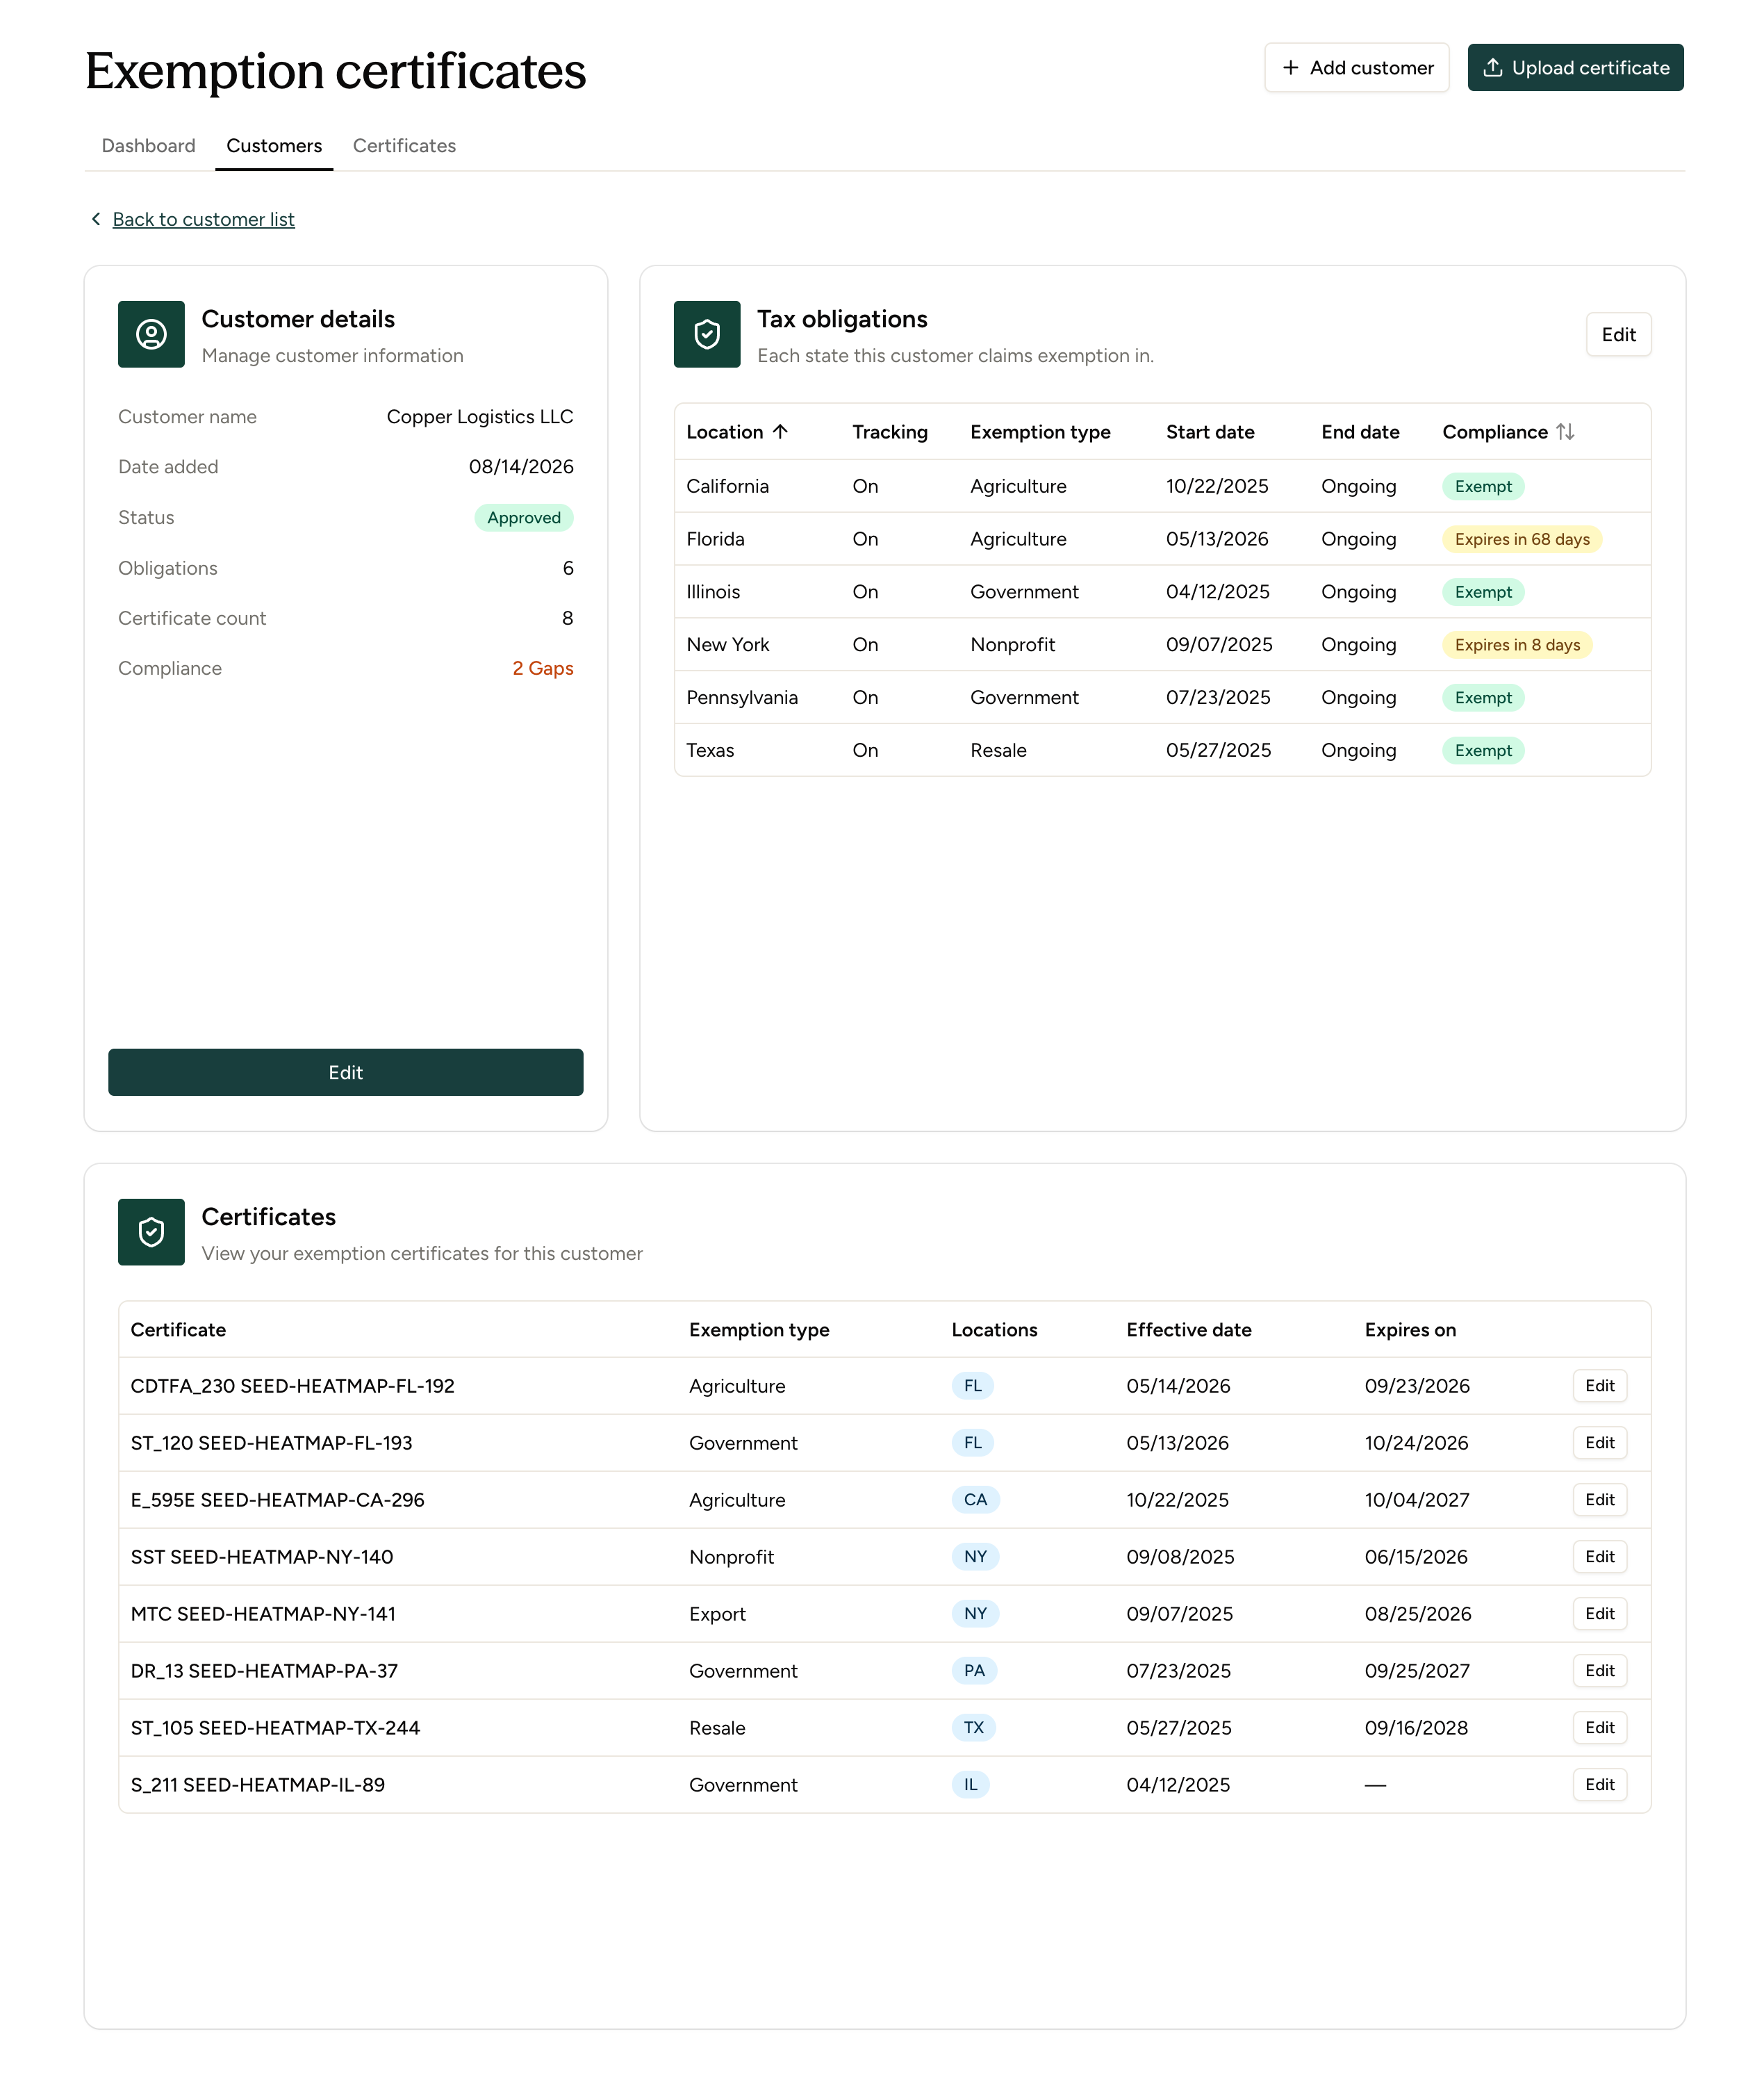
Task: Edit the SST SEED-HEATMAP-NY-140 certificate
Action: (x=1600, y=1557)
